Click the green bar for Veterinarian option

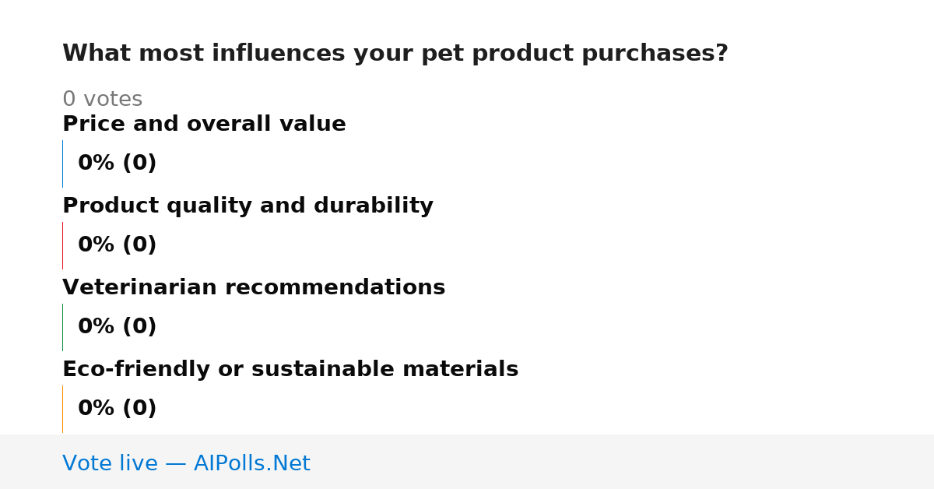pyautogui.click(x=62, y=327)
